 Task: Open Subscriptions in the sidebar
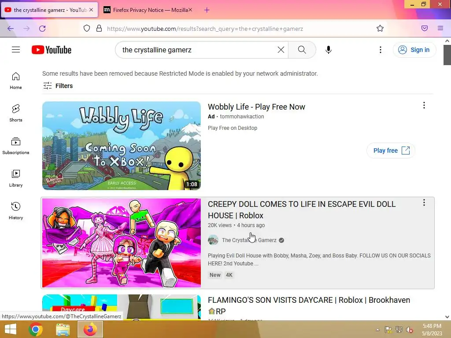click(x=16, y=146)
